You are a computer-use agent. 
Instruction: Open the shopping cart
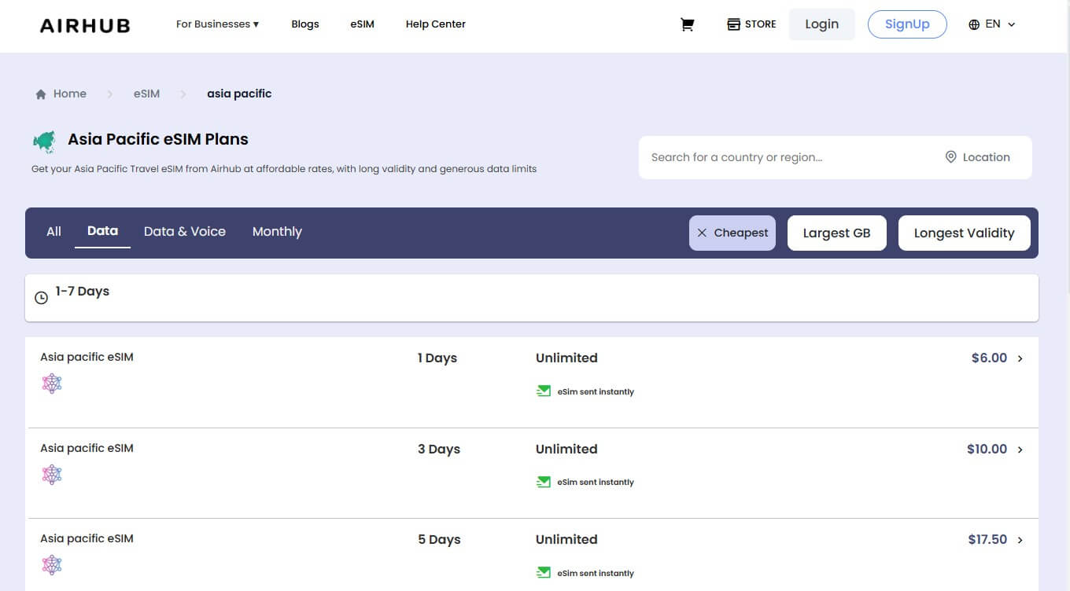687,24
